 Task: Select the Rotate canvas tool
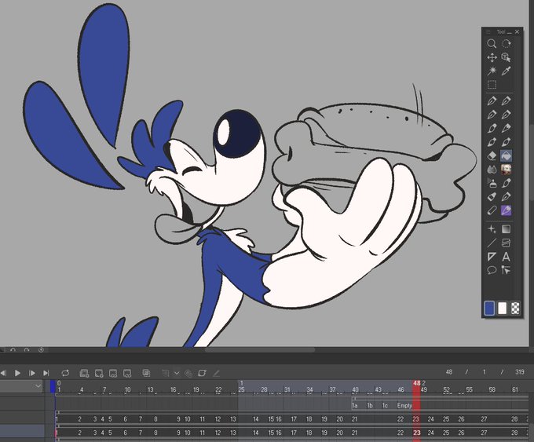506,44
